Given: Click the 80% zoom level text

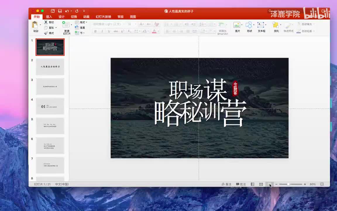Looking at the screenshot, I should pos(313,184).
